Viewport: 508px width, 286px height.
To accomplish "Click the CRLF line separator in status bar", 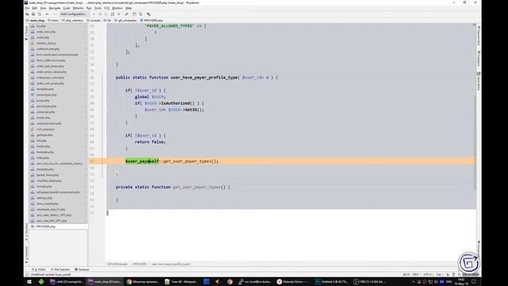I will (415, 275).
